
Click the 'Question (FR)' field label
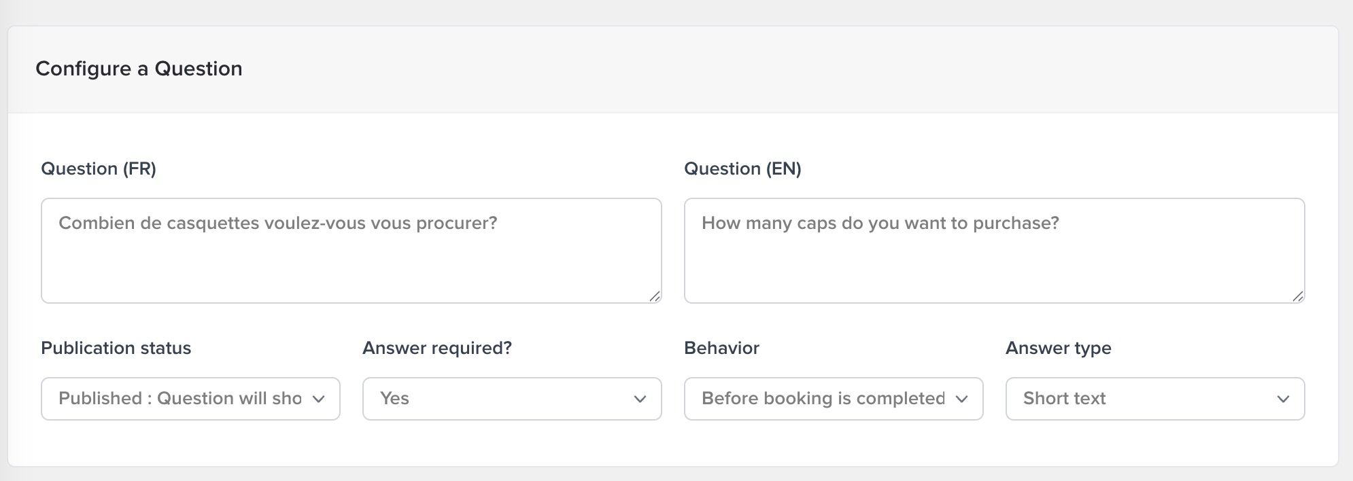coord(99,169)
